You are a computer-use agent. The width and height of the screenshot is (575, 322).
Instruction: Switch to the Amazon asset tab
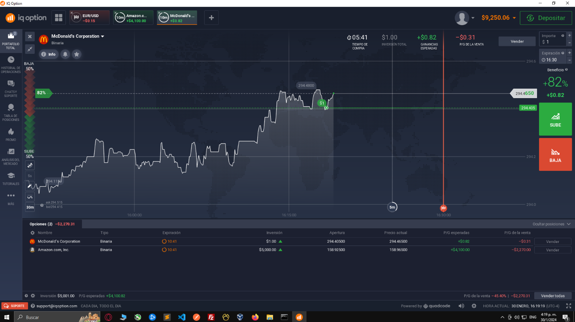click(133, 18)
